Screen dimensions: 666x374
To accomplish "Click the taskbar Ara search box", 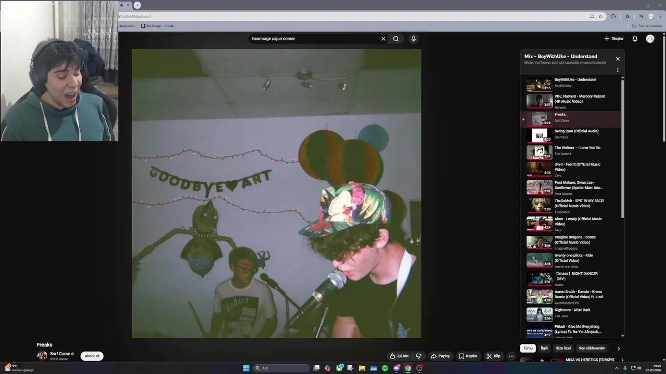I will pyautogui.click(x=281, y=368).
